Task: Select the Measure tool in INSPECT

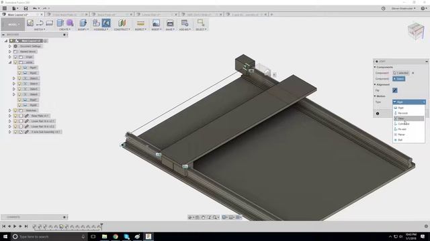Action: [140, 23]
